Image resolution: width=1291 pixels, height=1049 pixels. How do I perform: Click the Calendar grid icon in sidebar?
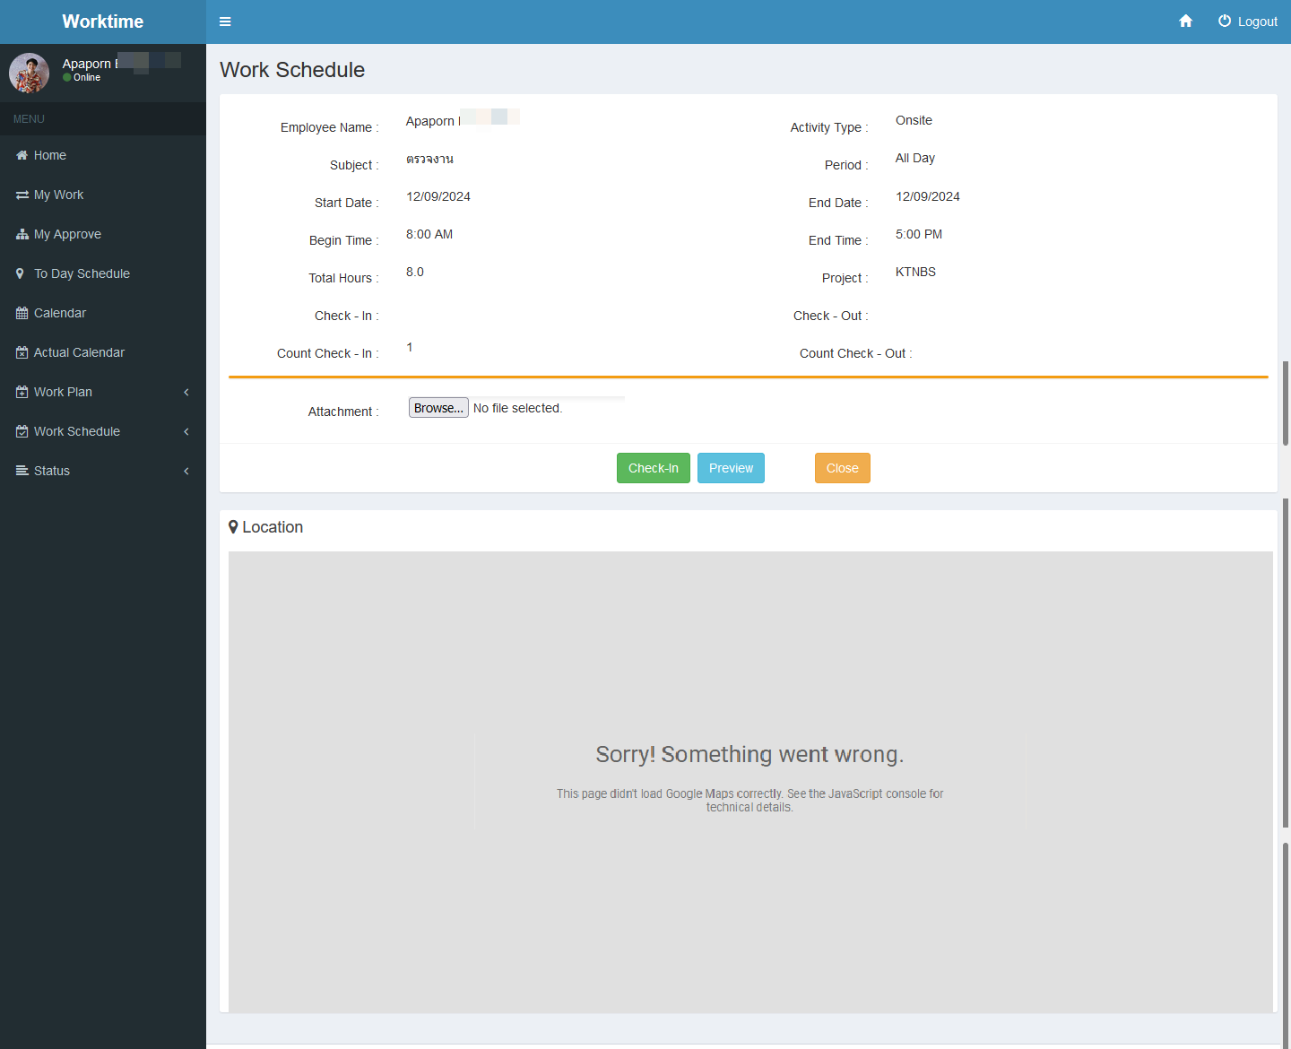(22, 313)
